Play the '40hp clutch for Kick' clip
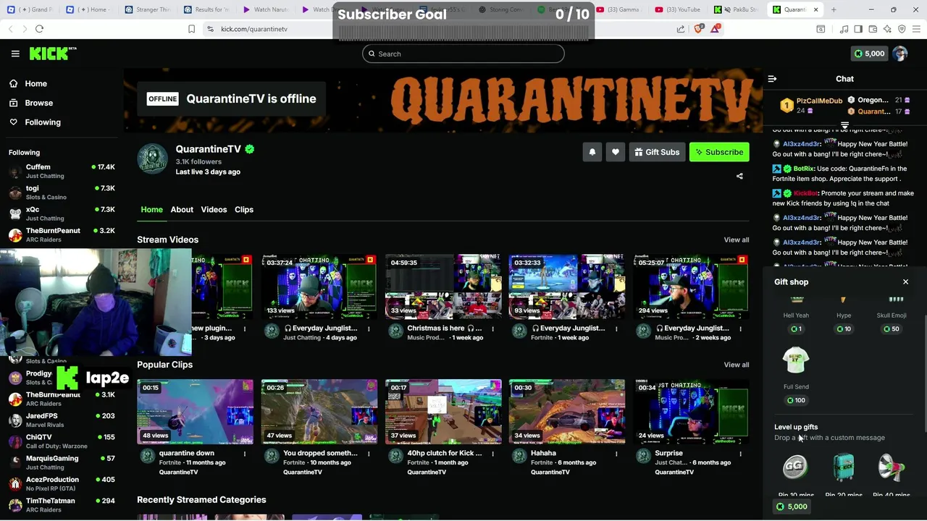 (x=443, y=412)
